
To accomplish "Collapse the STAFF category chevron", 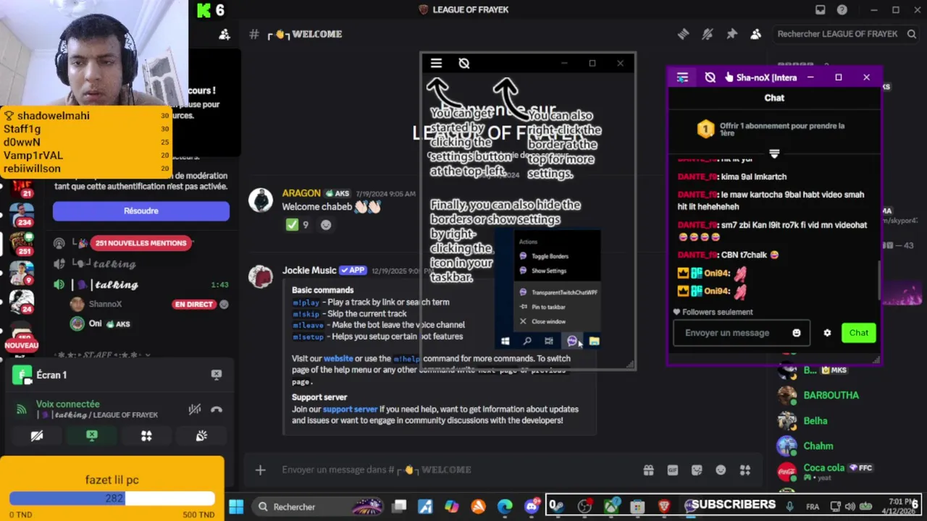I will click(x=147, y=355).
